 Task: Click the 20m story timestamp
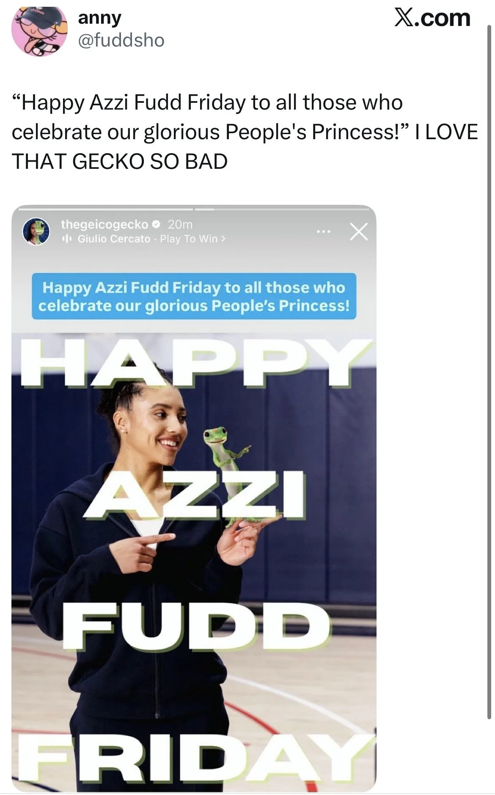click(x=180, y=224)
